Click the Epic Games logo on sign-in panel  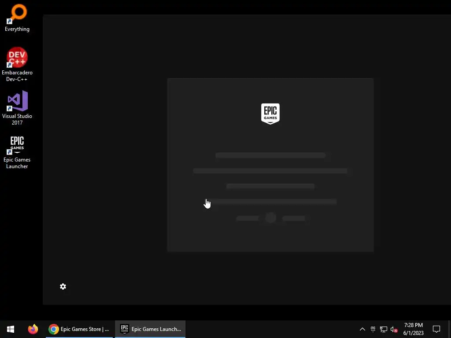tap(270, 114)
